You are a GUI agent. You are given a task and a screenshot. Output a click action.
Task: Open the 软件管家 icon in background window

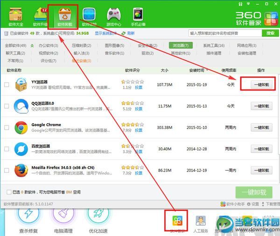coord(177,220)
